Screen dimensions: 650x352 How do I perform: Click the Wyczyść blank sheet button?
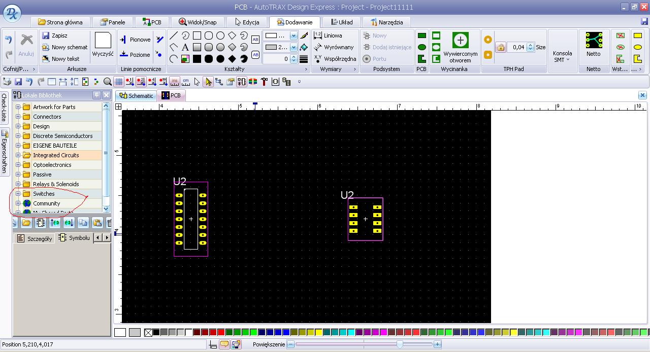103,45
